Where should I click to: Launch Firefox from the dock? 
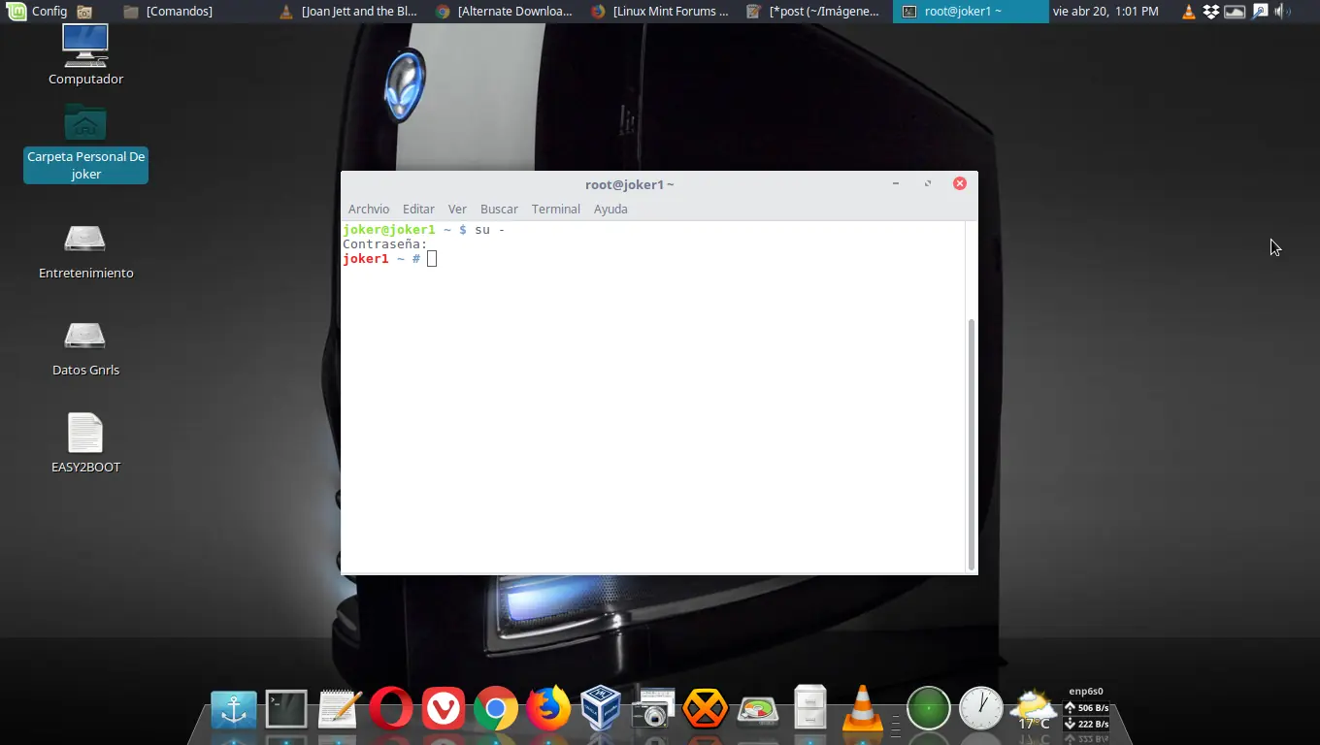tap(548, 709)
